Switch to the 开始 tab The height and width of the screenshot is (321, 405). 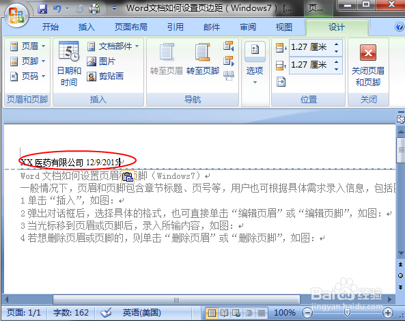51,27
